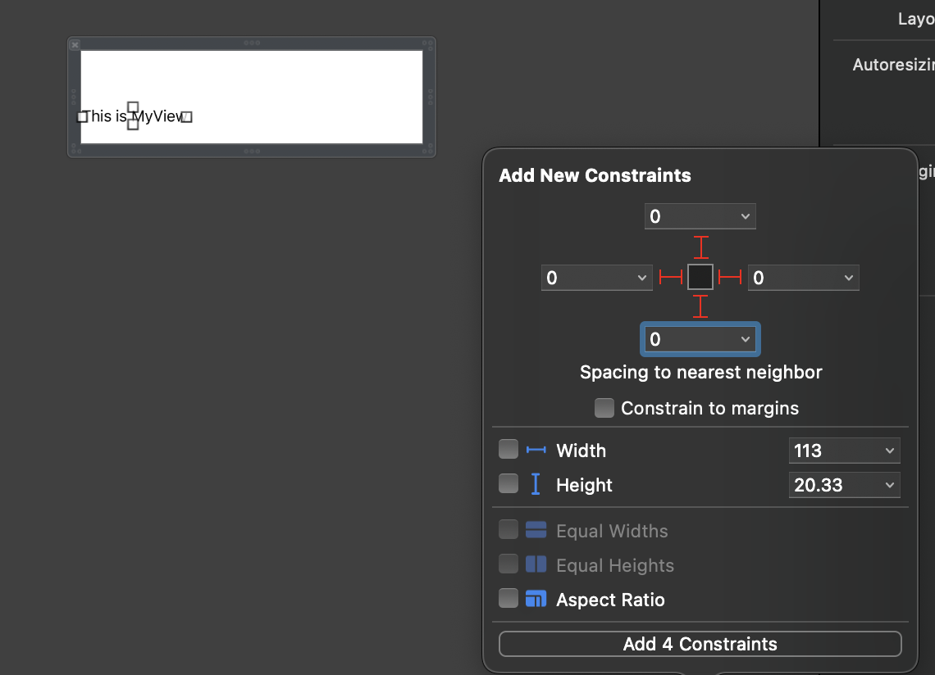Click the Equal Heights icon

coord(536,564)
